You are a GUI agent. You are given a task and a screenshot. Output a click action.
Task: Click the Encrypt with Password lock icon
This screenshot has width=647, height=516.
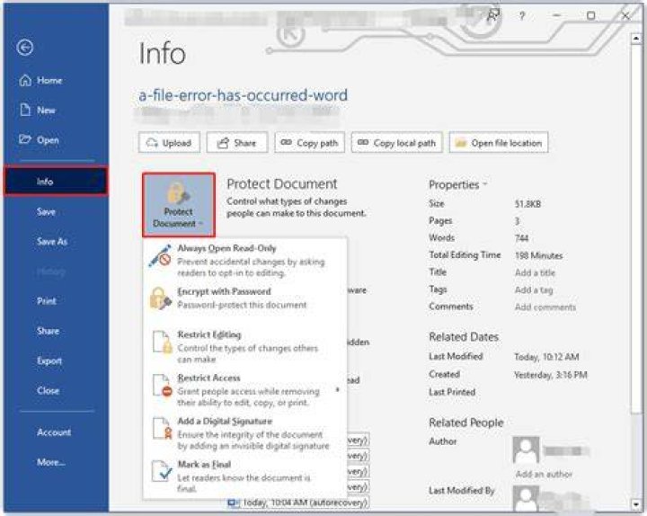(x=160, y=298)
